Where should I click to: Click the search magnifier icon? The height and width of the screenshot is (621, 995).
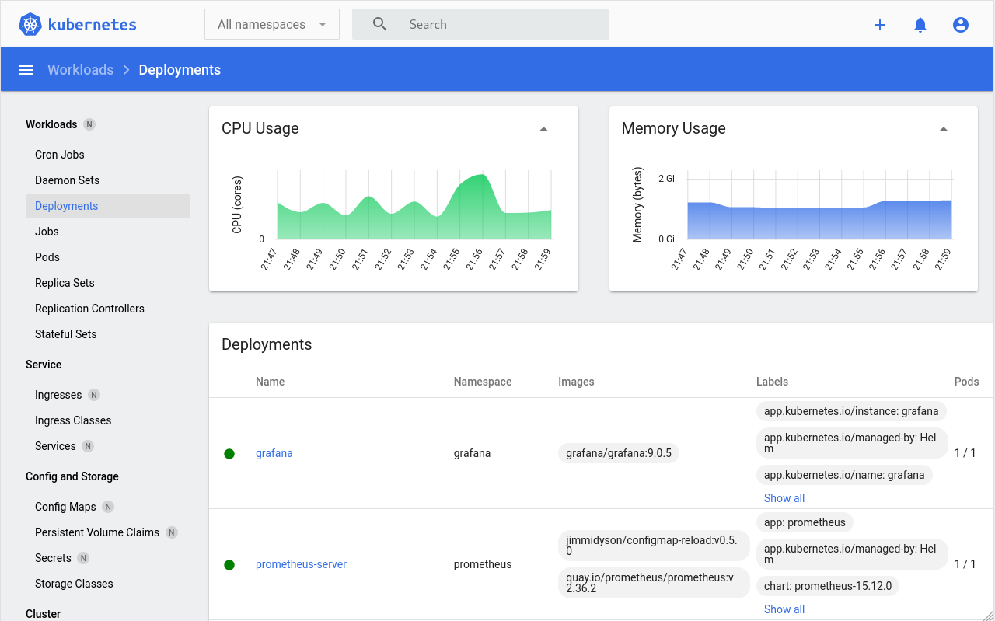click(x=379, y=24)
